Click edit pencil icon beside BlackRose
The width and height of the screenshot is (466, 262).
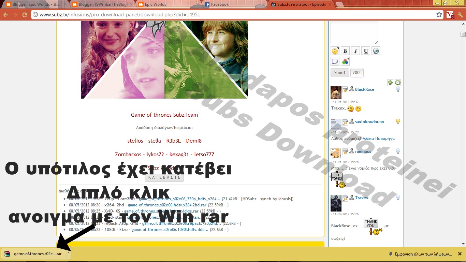345,89
